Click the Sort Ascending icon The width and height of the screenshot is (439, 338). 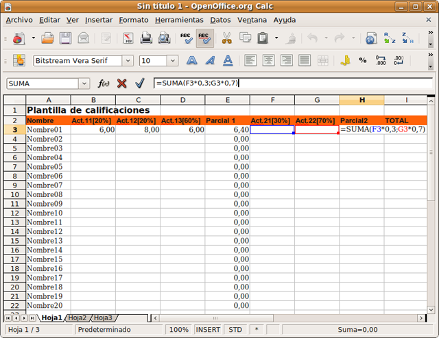coord(390,38)
